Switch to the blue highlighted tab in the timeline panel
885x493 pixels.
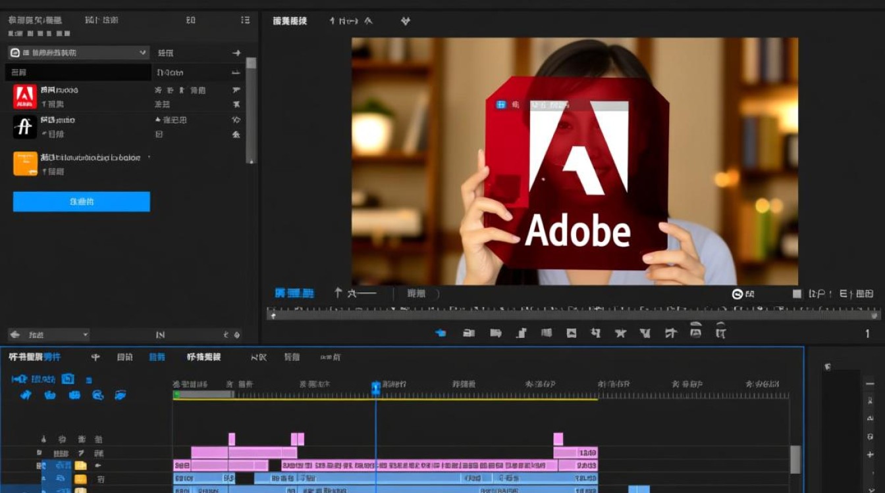(x=157, y=357)
